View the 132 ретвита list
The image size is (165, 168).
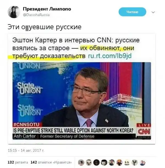click(18, 162)
